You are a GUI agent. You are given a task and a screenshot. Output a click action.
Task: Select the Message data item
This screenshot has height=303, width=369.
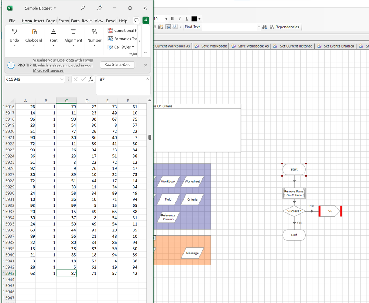tap(192, 253)
